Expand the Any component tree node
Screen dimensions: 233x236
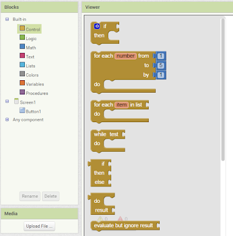point(7,119)
